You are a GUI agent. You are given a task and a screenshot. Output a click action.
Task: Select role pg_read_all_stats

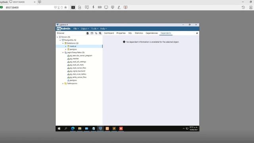77,65
